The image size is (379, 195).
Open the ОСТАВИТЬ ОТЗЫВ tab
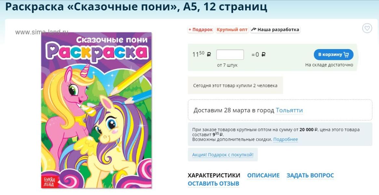coord(213,184)
